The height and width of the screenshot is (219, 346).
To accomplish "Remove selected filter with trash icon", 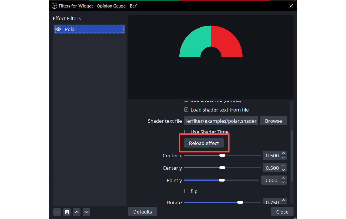I will [67, 212].
